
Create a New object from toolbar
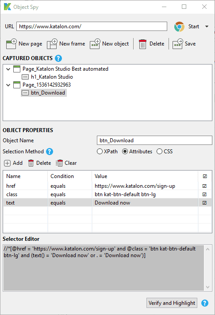[95, 44]
